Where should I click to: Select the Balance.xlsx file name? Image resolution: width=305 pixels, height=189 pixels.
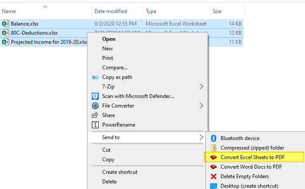pos(25,24)
